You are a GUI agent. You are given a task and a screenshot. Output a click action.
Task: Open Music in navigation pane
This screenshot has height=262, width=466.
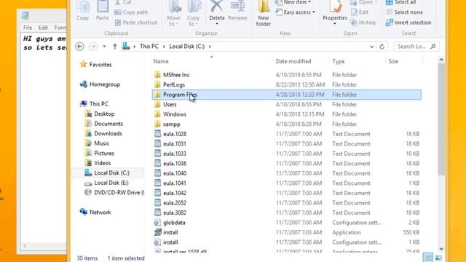coord(97,143)
